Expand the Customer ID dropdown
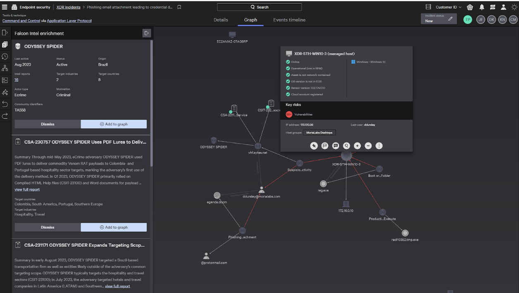519x293 pixels. [448, 7]
